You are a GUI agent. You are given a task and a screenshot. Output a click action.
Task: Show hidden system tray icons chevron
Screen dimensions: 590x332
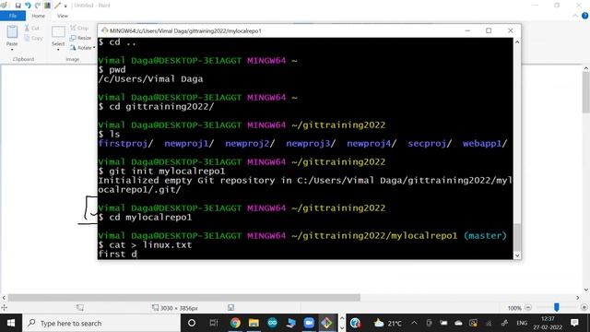click(414, 323)
